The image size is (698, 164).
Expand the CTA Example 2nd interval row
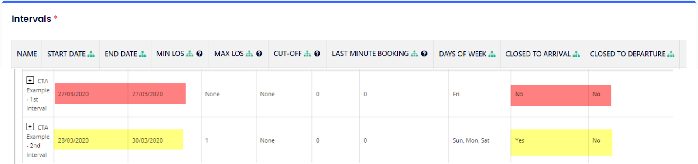(30, 126)
